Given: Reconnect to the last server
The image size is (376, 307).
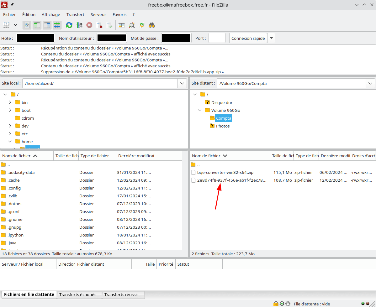Looking at the screenshot, I should click(109, 25).
